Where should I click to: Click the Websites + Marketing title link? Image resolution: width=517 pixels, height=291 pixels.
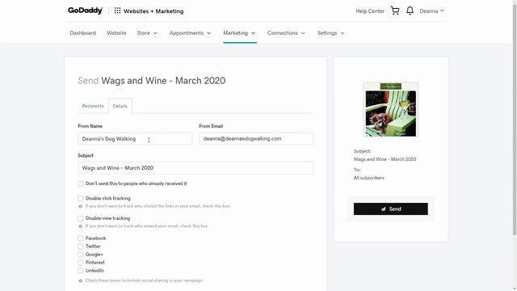[153, 11]
